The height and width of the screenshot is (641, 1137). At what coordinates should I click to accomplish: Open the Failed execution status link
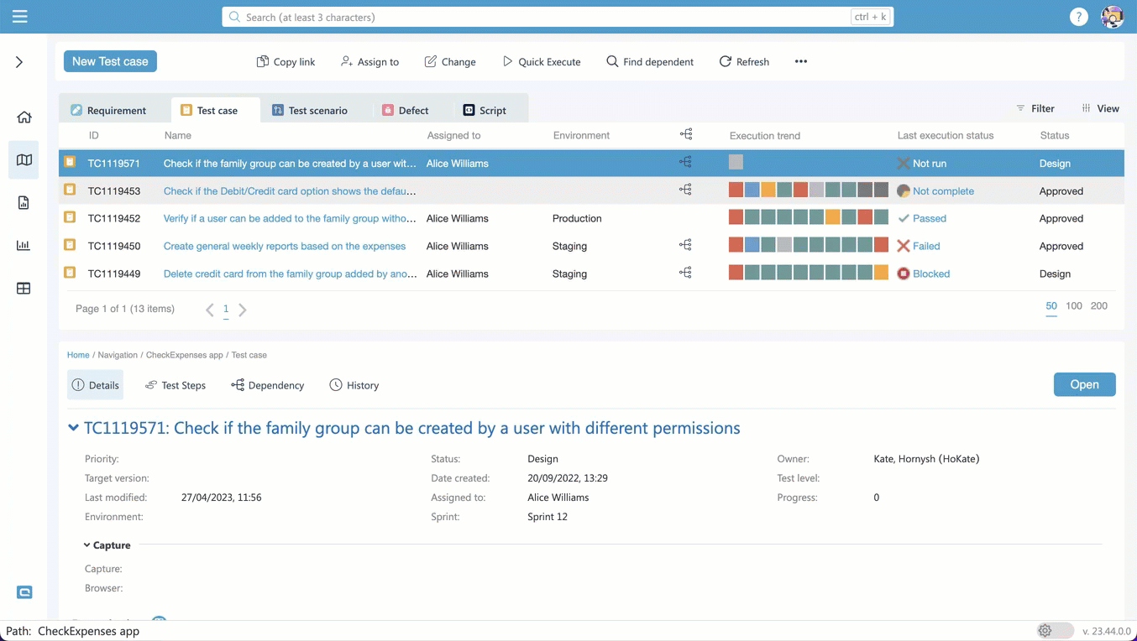tap(926, 246)
